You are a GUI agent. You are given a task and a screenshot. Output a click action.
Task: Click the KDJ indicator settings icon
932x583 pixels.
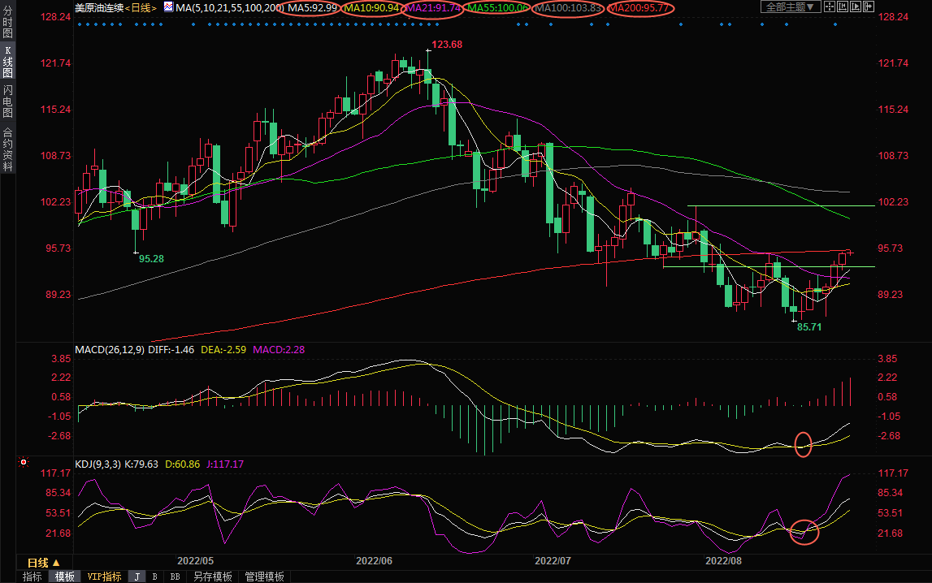[24, 463]
